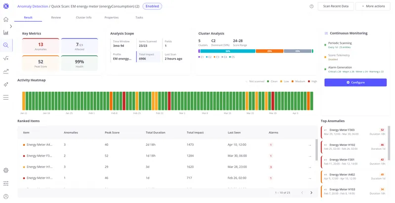
Task: Open the sparkles AI icon
Action: pos(6,84)
